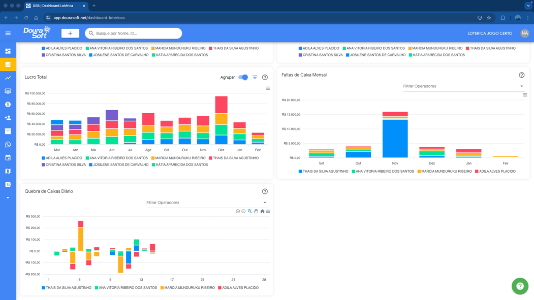Open the add-person sidebar icon
Viewport: 534px width, 300px height.
click(x=8, y=118)
